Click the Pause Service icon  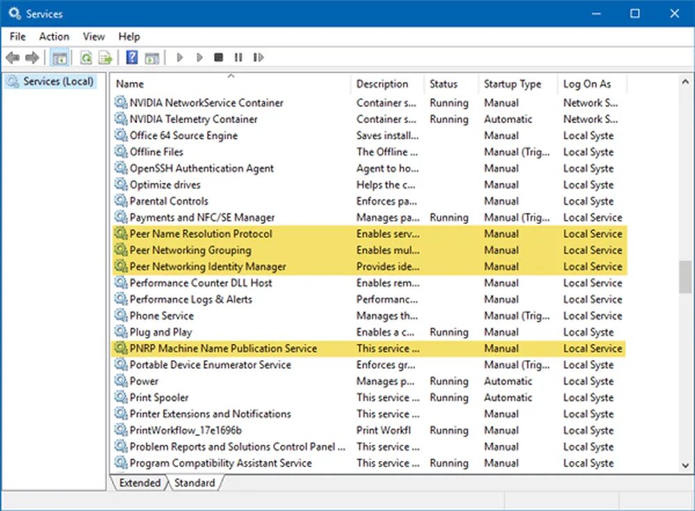coord(238,57)
